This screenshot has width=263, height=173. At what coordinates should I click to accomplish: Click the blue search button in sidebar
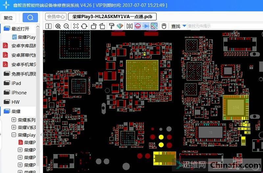pyautogui.click(x=30, y=18)
